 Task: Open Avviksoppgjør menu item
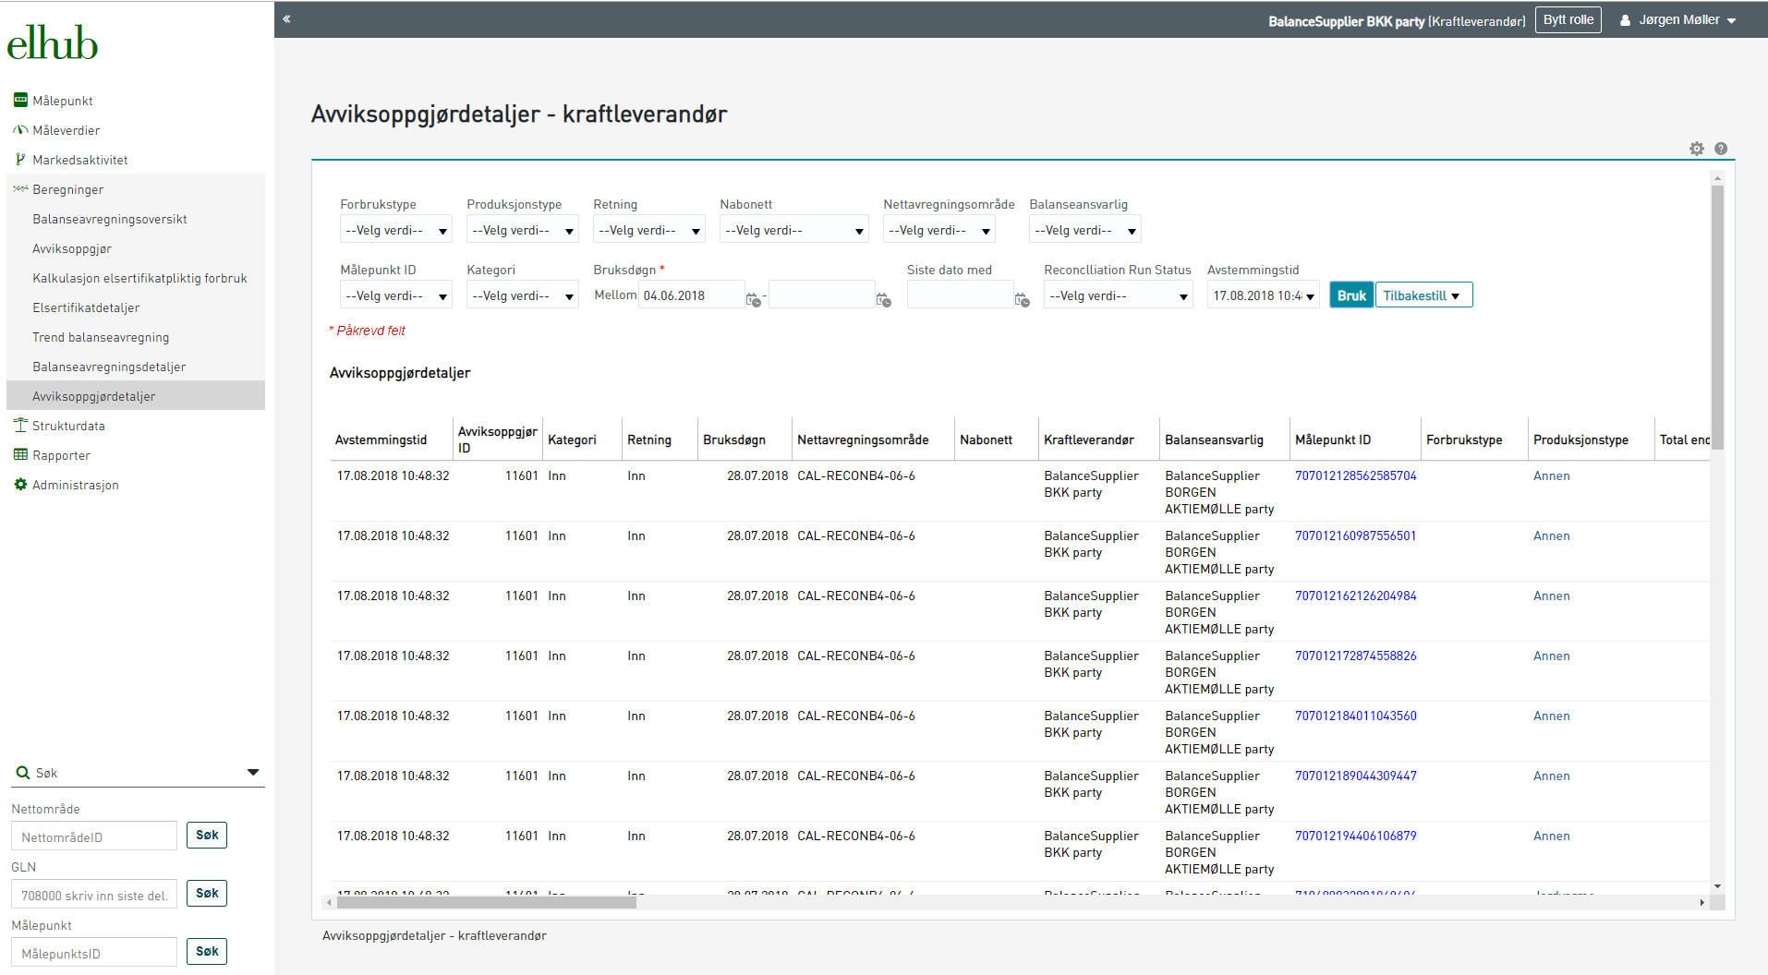coord(72,248)
